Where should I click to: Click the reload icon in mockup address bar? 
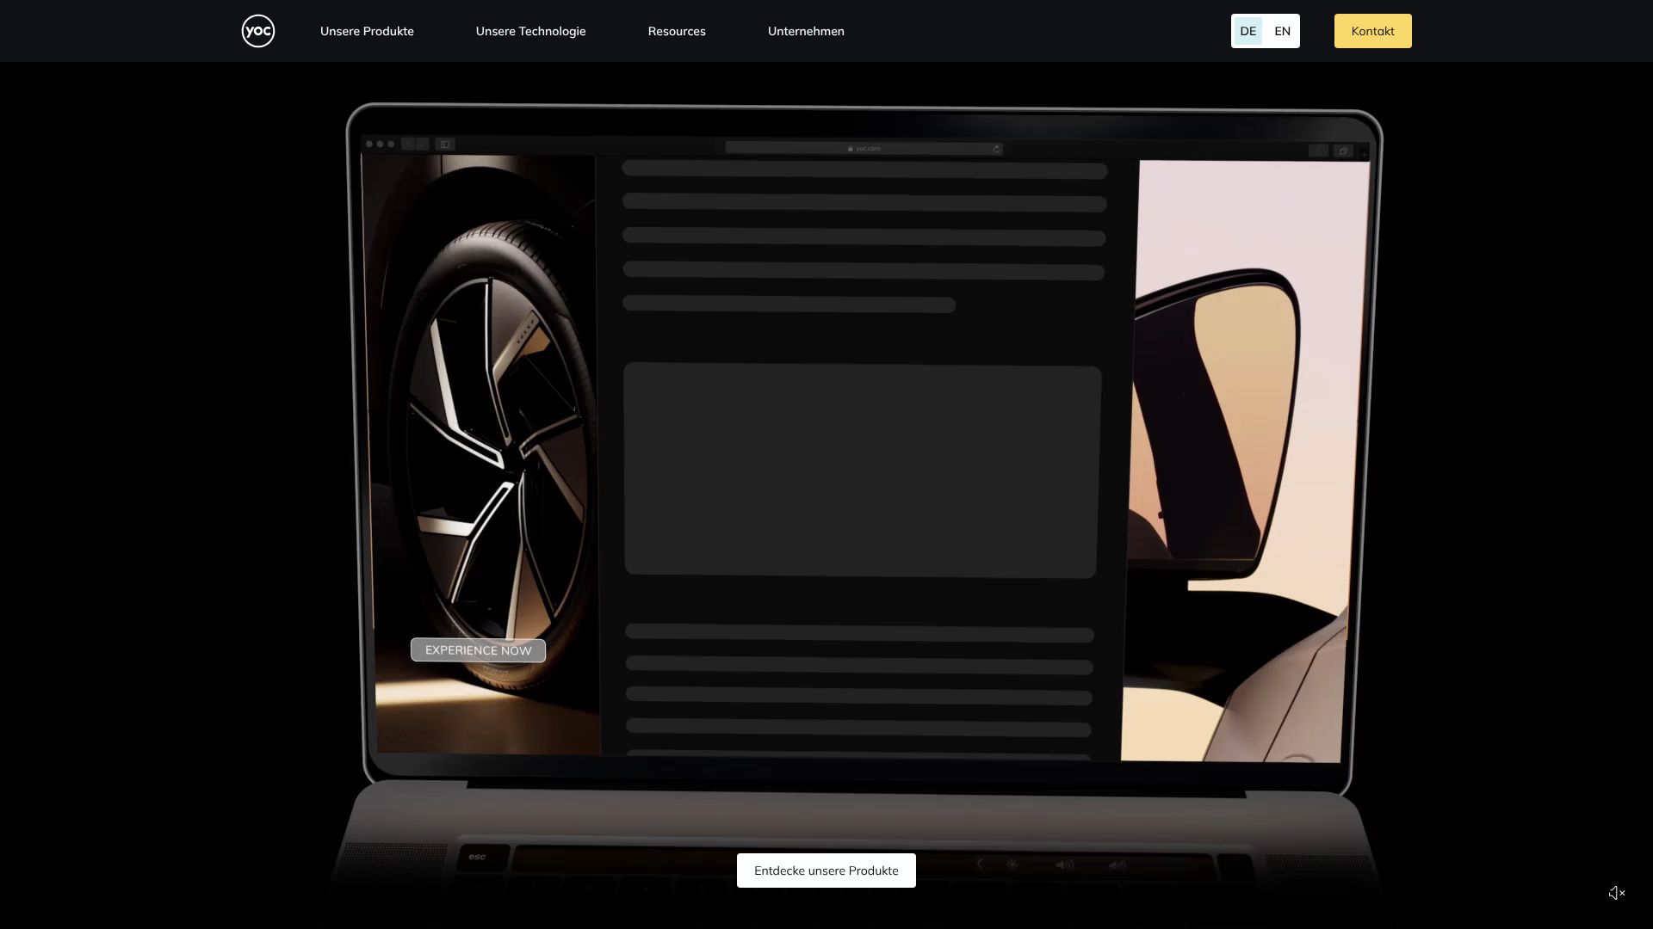click(996, 149)
